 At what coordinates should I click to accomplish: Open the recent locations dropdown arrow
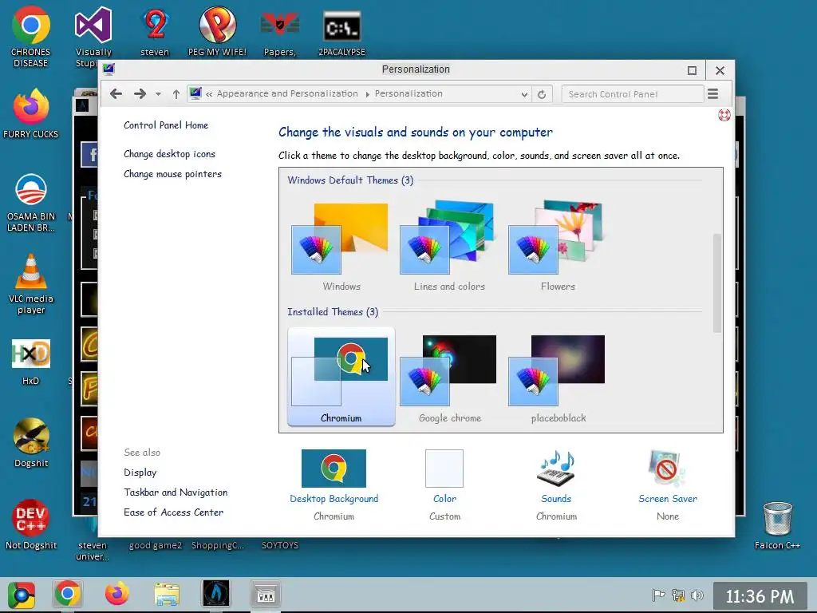coord(158,94)
